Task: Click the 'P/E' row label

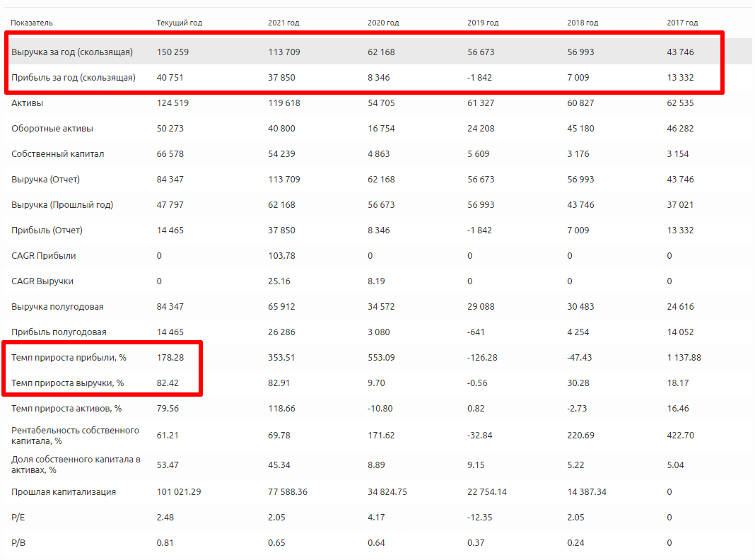Action: [x=18, y=518]
